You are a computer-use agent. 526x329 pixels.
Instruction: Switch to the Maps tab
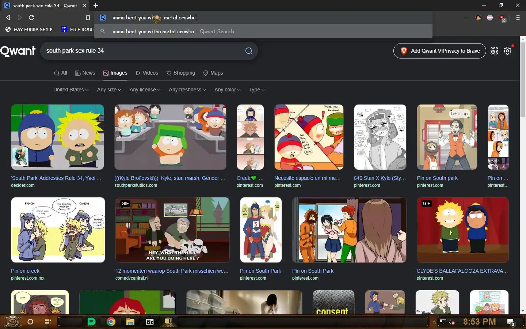(x=213, y=73)
